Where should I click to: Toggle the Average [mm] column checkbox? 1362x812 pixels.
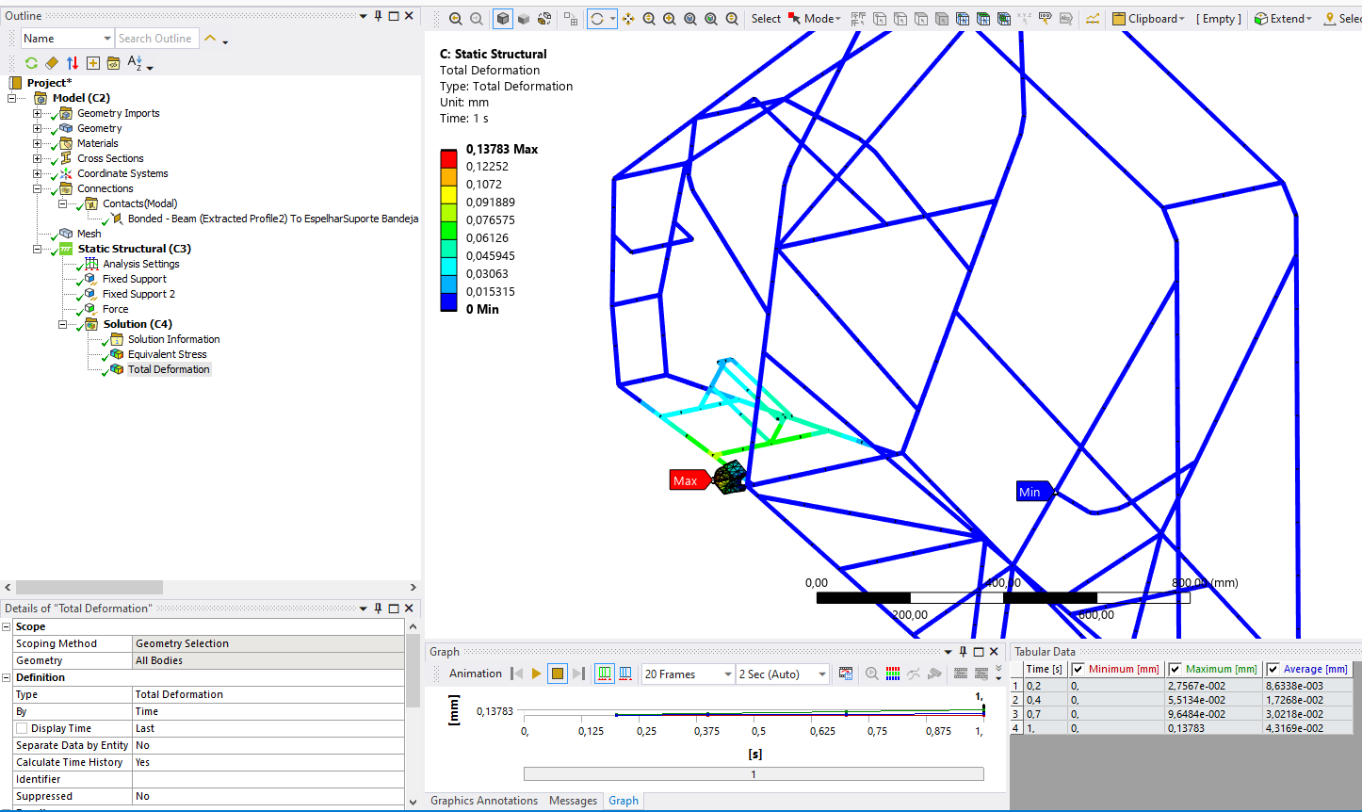(1273, 669)
